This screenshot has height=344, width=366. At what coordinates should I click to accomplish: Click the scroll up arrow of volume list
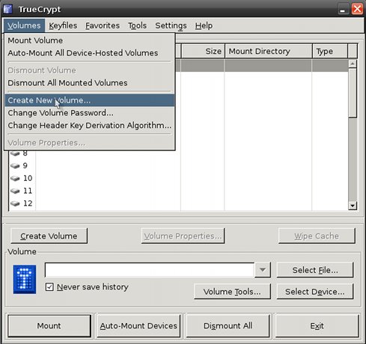353,64
